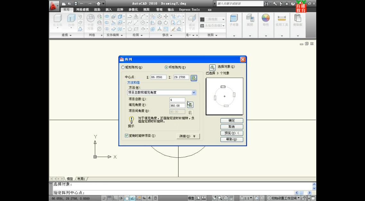Click the workspace switching gear icon

(x=269, y=198)
